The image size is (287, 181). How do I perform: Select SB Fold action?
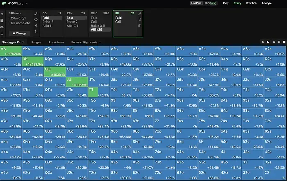[x=94, y=18]
